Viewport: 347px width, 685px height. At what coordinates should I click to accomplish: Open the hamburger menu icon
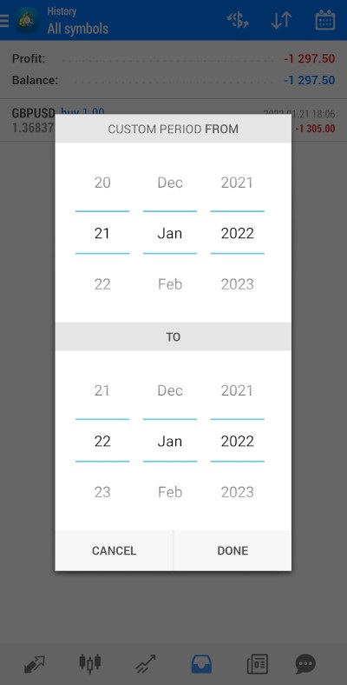pyautogui.click(x=4, y=21)
